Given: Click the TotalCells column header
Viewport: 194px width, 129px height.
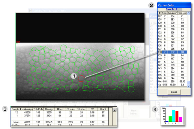Looking at the screenshot, I should coord(38,109).
